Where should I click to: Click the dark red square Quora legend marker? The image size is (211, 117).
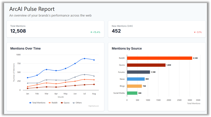coord(62,103)
